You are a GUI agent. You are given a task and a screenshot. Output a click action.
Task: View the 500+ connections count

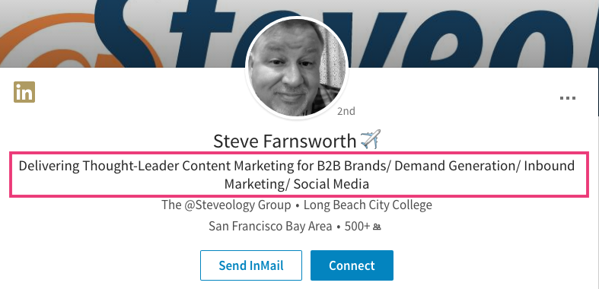[357, 227]
